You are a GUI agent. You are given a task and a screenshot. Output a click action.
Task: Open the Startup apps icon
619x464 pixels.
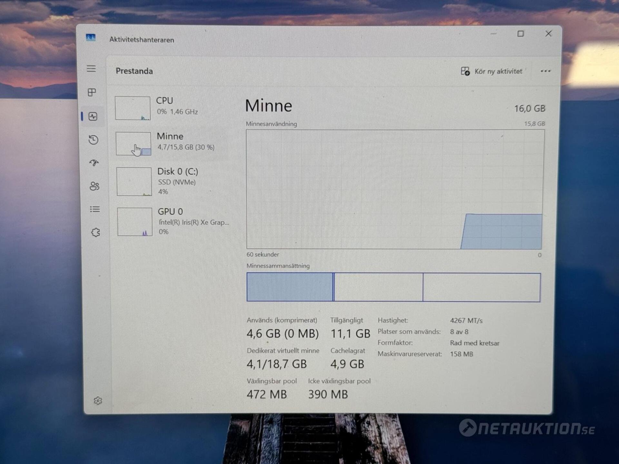click(x=94, y=163)
